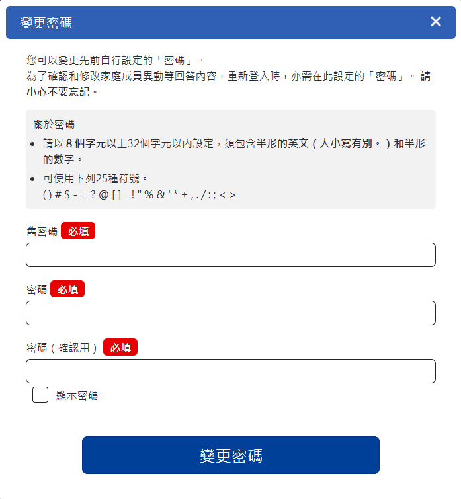Click the 舊密碼 field label
Screen dimensions: 461x499
pyautogui.click(x=42, y=231)
